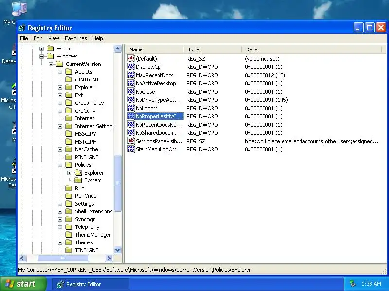Expand the GrpConv tree node
The width and height of the screenshot is (389, 291).
click(60, 111)
